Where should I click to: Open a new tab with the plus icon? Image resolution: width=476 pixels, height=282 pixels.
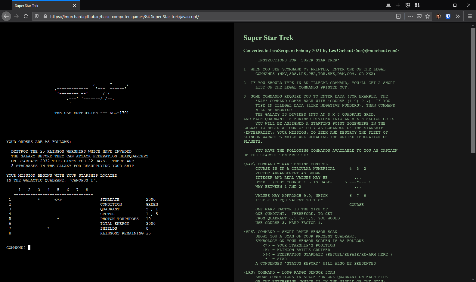click(398, 5)
